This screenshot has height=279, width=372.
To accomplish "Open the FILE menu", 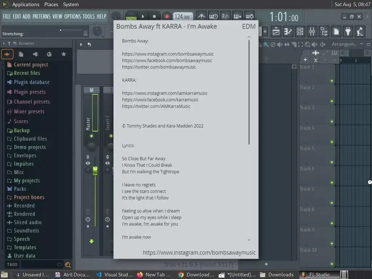I will point(7,16).
